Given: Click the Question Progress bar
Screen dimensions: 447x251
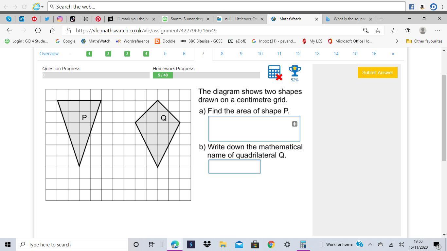Looking at the screenshot, I should point(96,75).
